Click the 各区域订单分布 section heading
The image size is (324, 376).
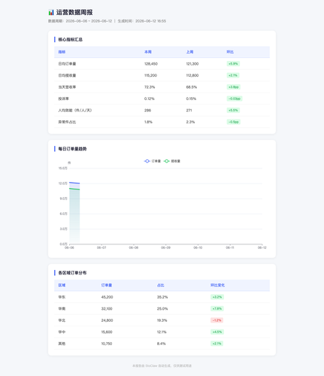(x=72, y=272)
